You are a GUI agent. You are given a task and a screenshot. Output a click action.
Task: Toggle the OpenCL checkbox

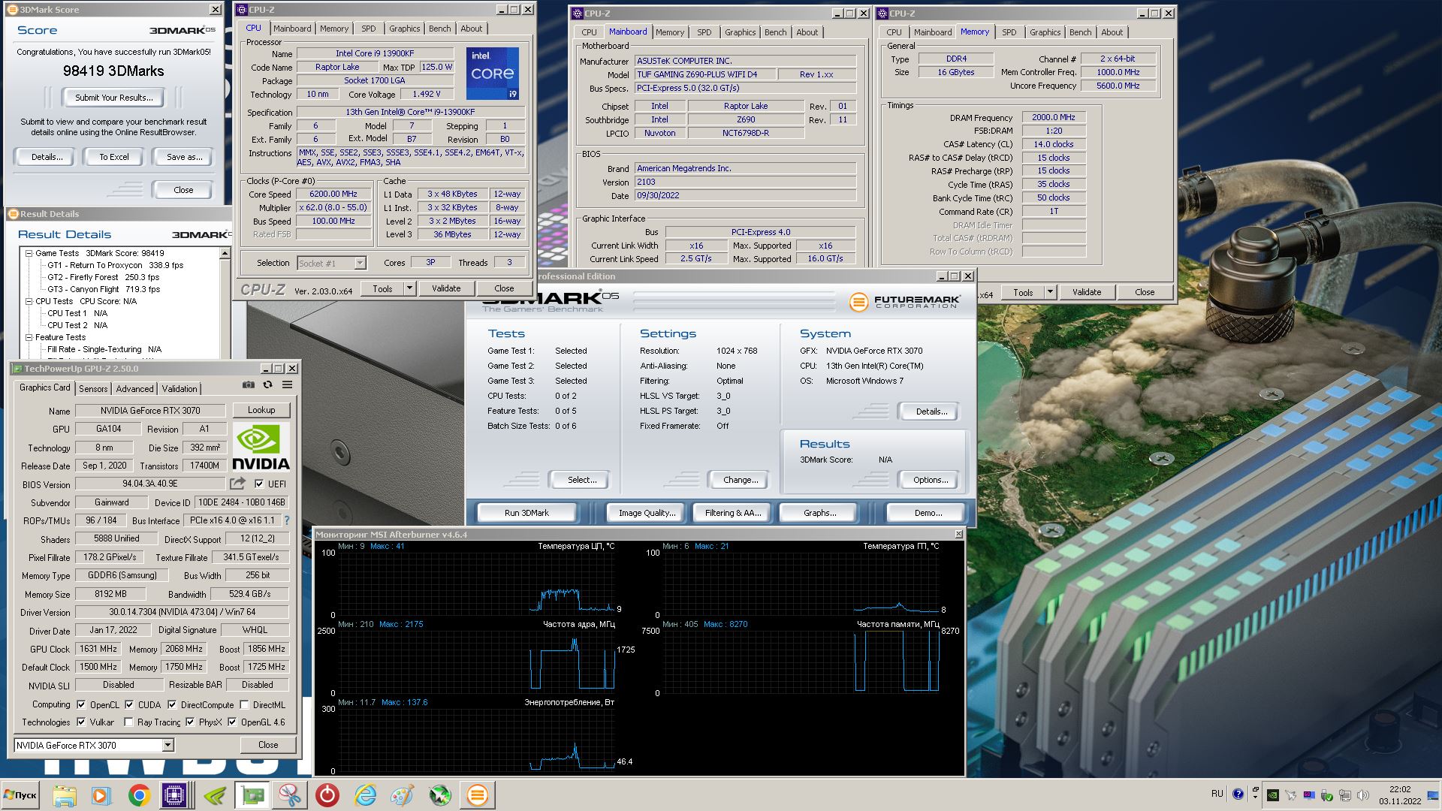[81, 704]
